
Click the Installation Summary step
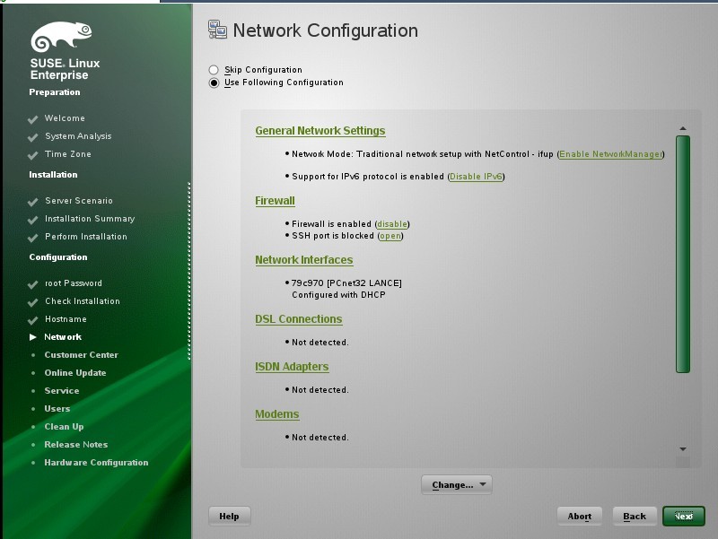[x=90, y=219]
